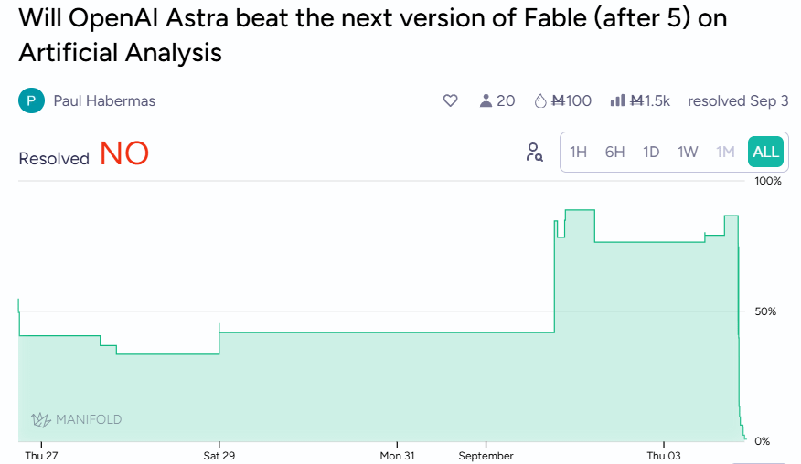The height and width of the screenshot is (464, 801).
Task: Click the Ṁ1.5k volume value
Action: [x=649, y=101]
